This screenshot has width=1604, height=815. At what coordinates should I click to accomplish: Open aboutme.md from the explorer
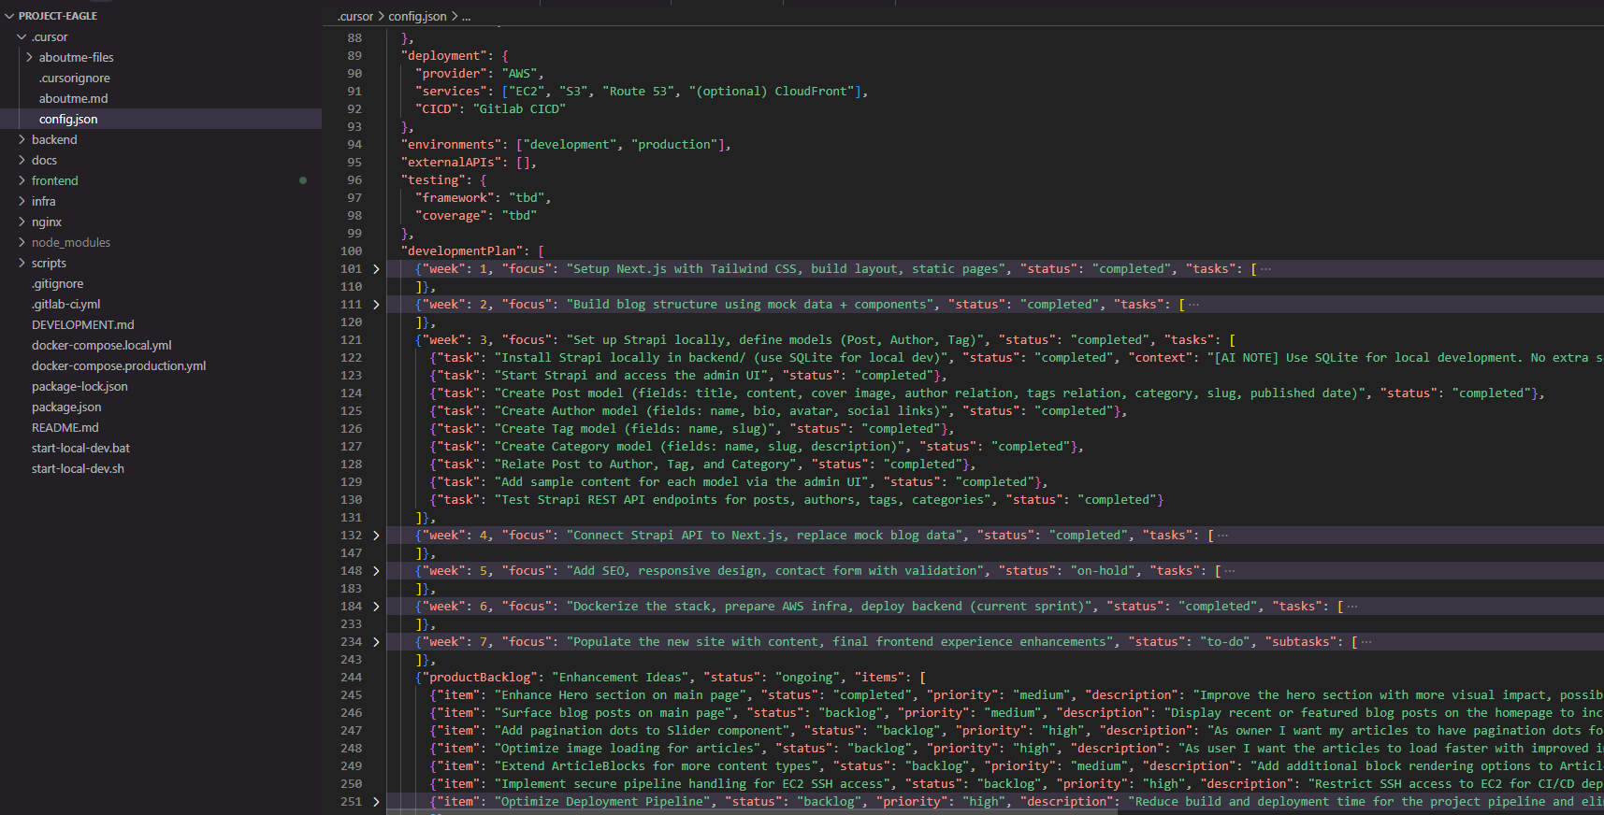point(73,99)
